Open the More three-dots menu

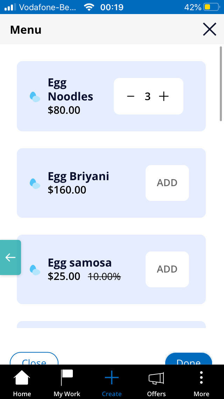(x=201, y=377)
